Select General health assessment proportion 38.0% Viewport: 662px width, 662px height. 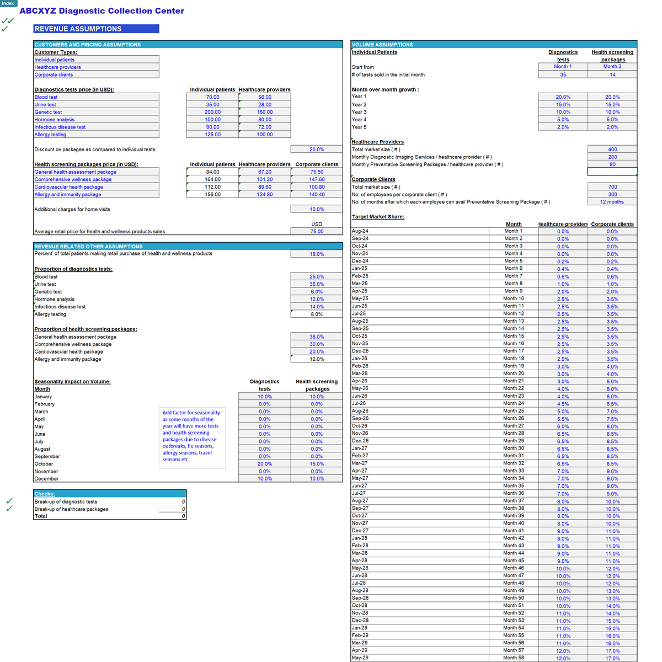(x=317, y=337)
